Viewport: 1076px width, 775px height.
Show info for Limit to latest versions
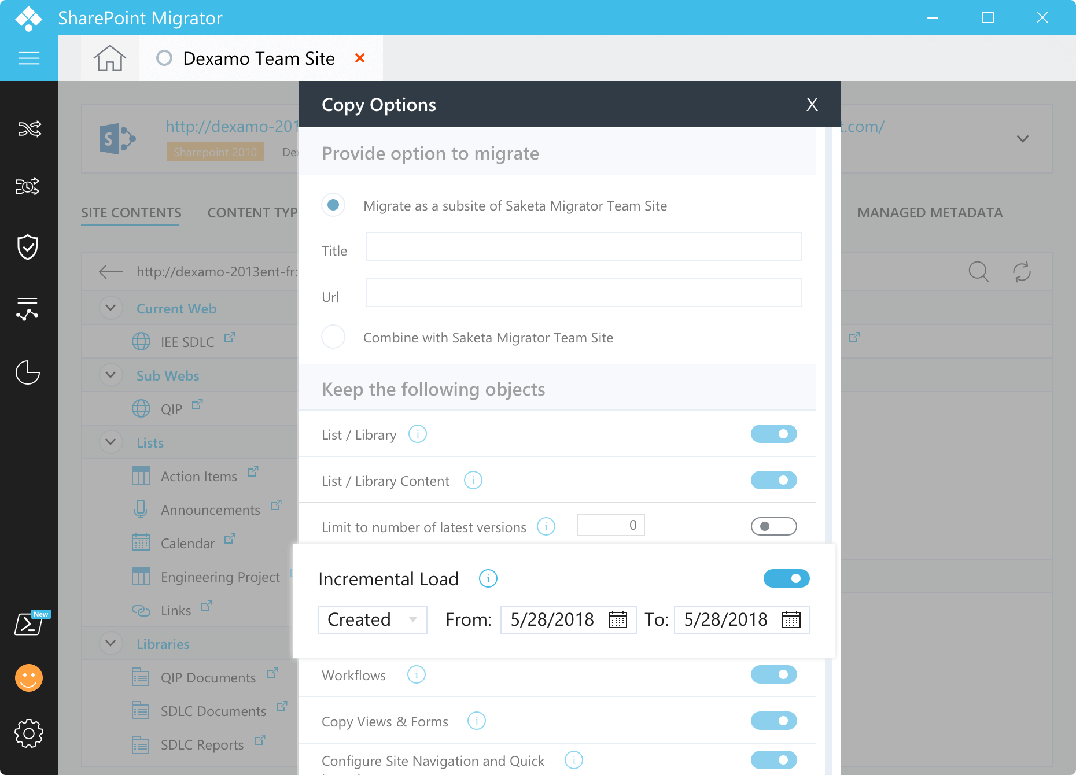(546, 526)
